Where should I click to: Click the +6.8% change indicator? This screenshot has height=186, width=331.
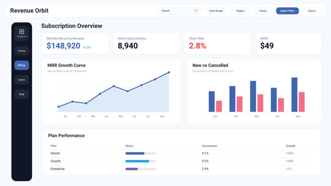pos(87,48)
